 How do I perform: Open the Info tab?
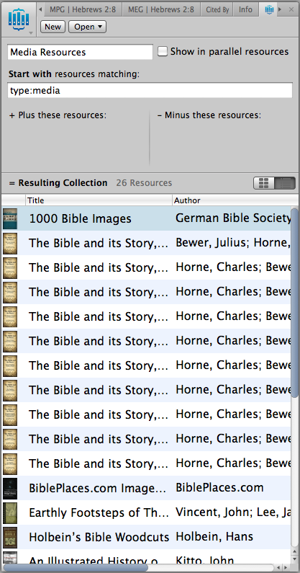pos(245,9)
